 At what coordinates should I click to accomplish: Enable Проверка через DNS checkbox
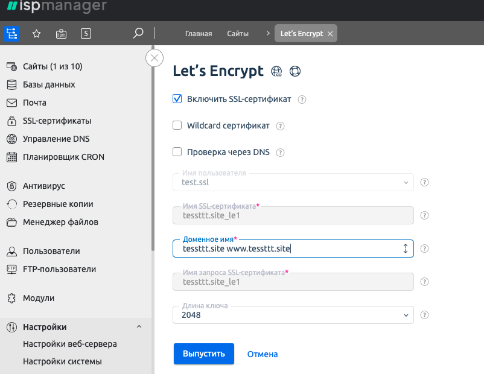tap(177, 152)
